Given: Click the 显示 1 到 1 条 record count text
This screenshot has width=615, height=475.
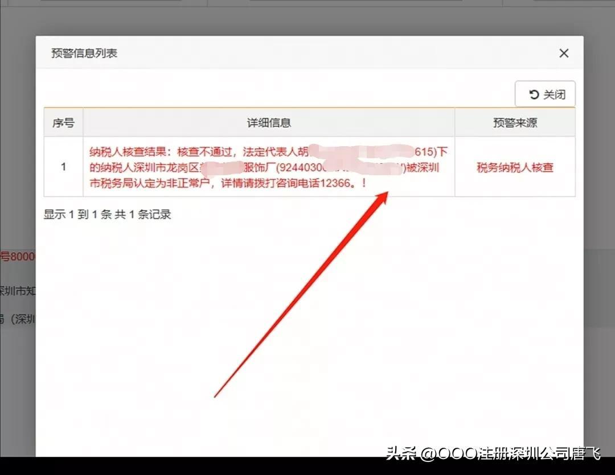Looking at the screenshot, I should tap(107, 214).
